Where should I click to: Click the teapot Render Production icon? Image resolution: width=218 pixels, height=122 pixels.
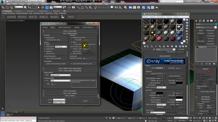(x=157, y=7)
